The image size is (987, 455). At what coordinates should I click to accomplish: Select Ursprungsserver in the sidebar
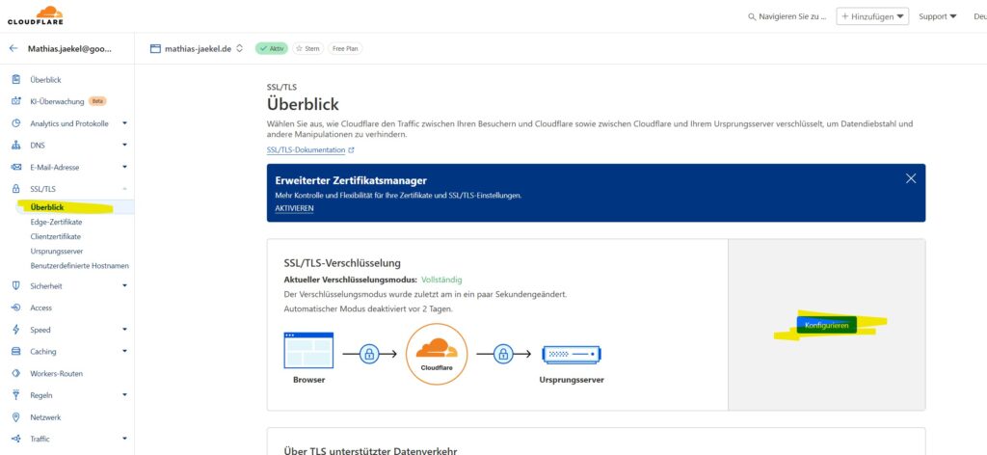click(56, 251)
